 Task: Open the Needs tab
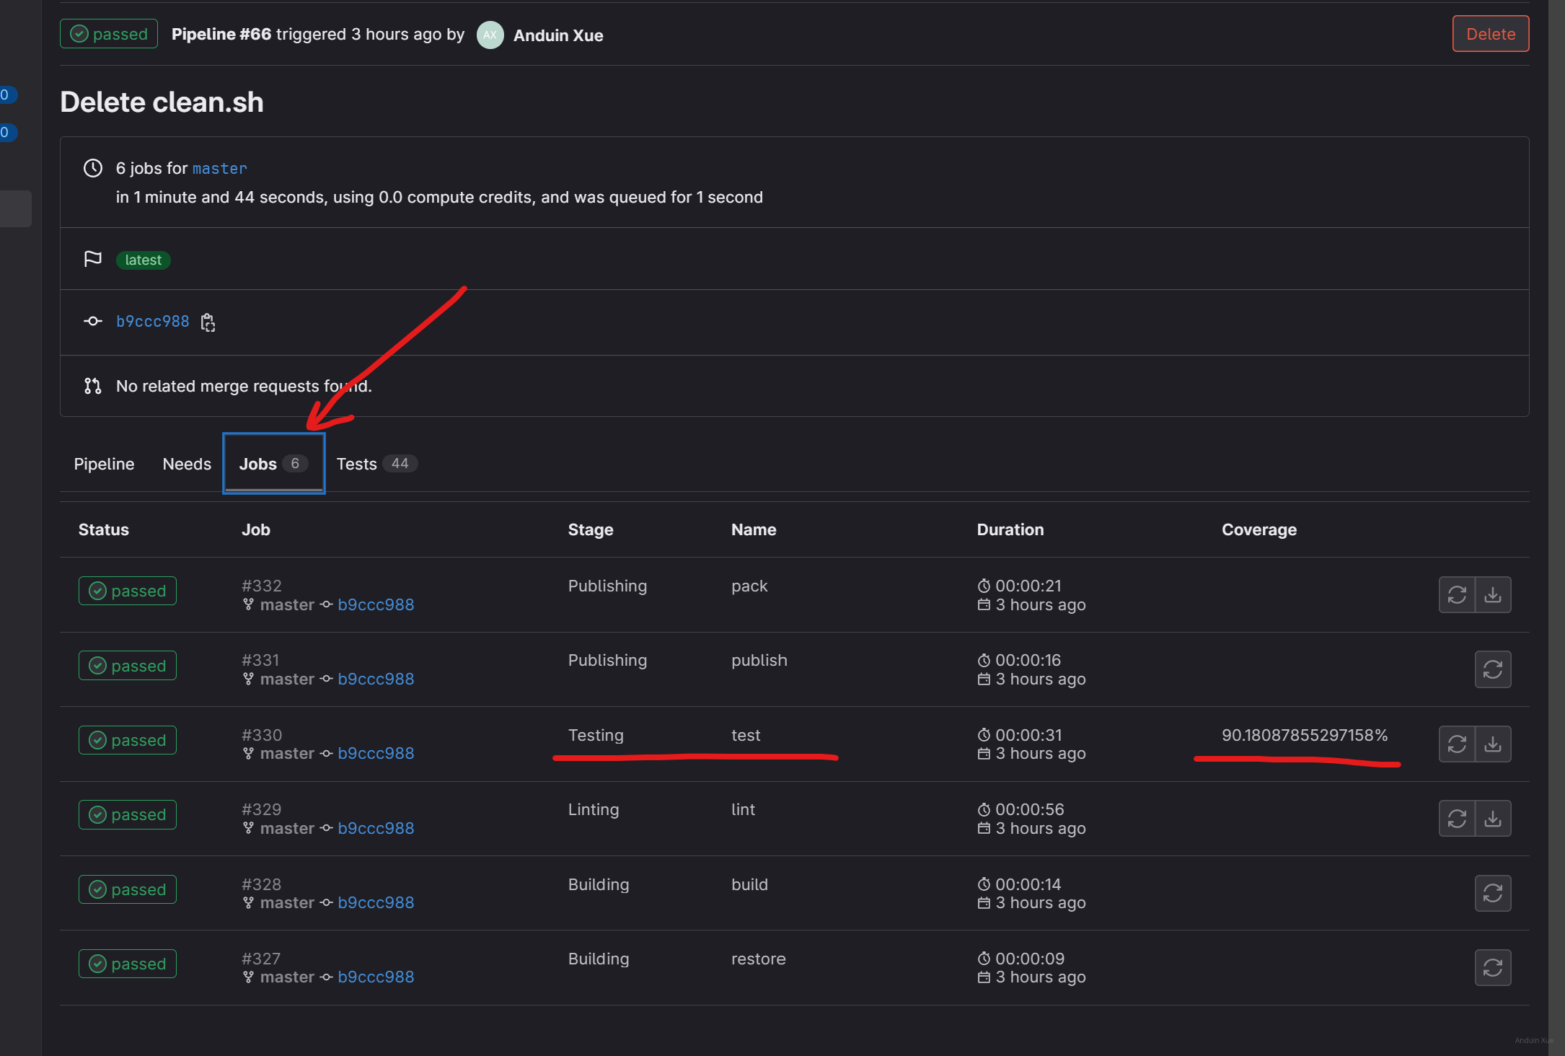(x=187, y=464)
